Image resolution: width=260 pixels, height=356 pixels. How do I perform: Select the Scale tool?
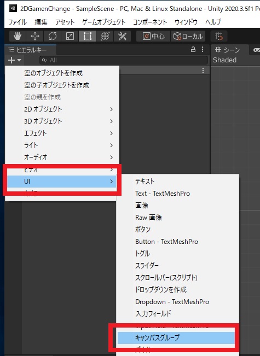(x=70, y=36)
